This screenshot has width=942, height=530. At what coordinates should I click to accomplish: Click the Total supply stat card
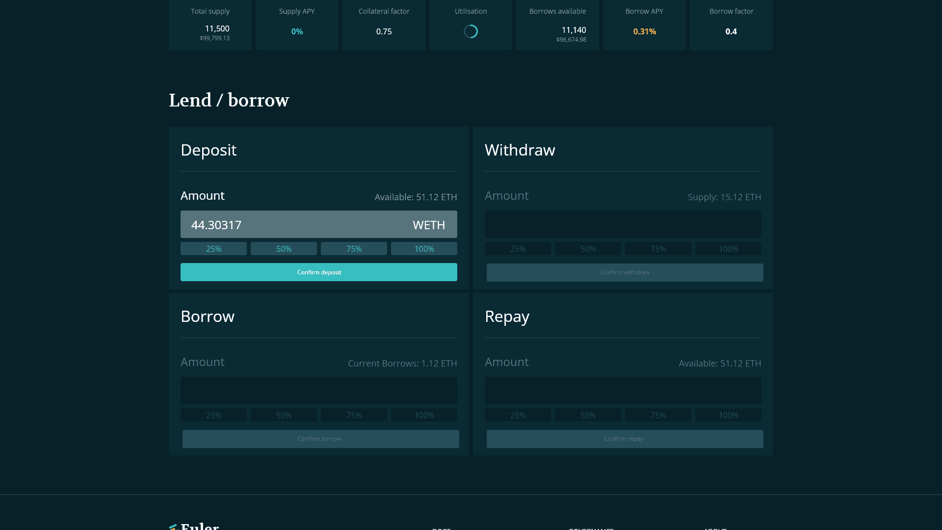click(210, 25)
